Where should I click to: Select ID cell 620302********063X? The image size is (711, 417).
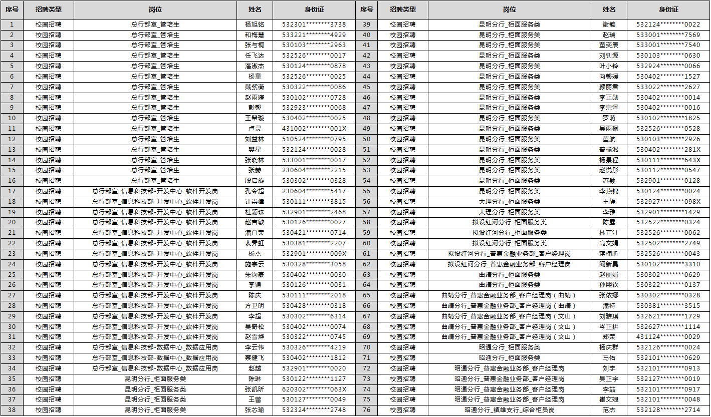coord(314,389)
